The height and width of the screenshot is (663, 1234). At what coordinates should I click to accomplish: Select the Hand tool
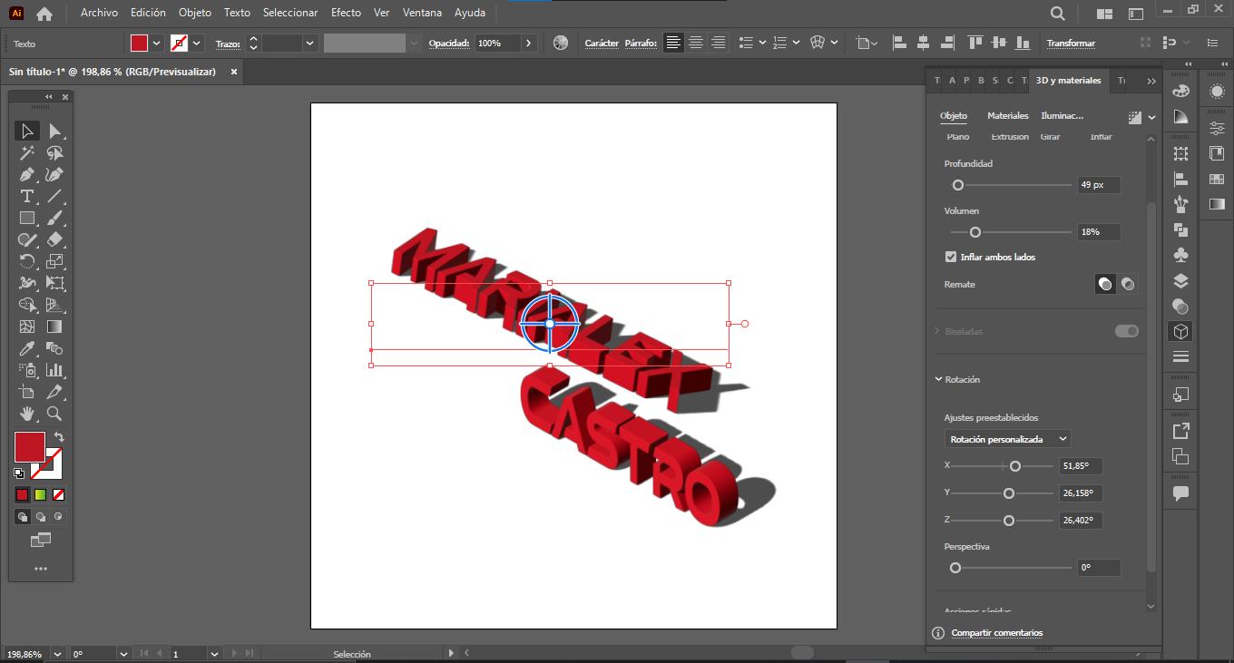(x=27, y=414)
